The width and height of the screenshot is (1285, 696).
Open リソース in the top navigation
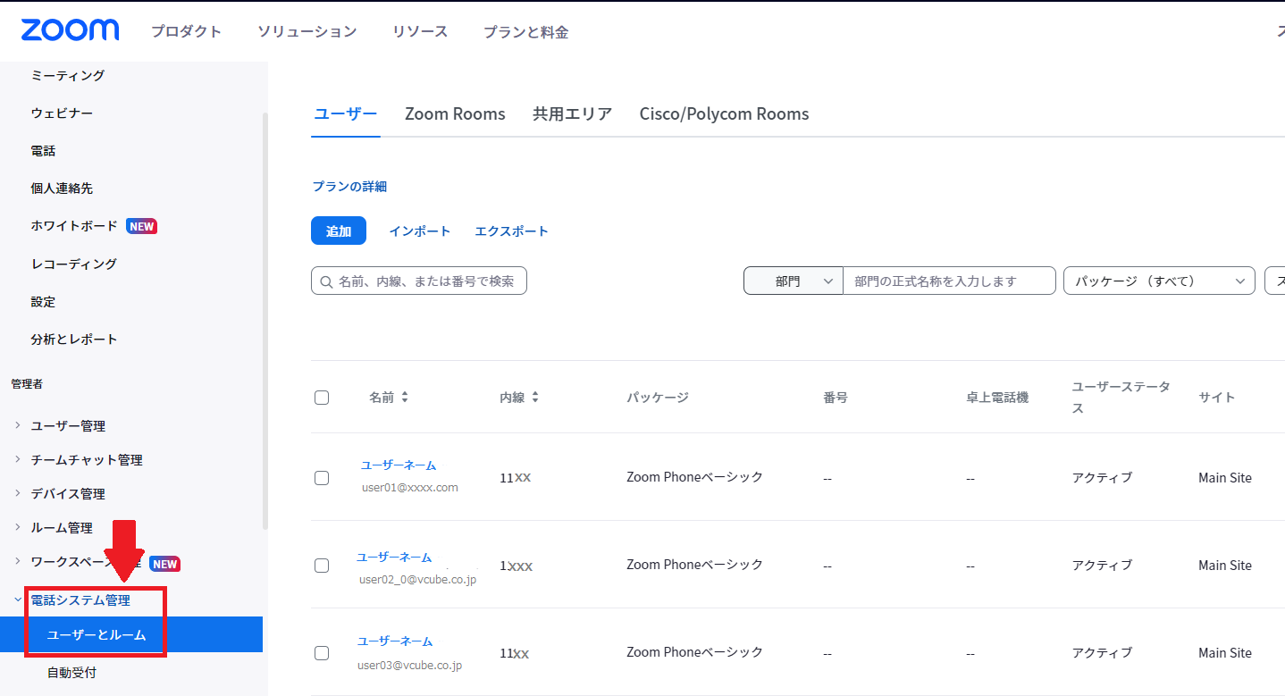click(420, 31)
